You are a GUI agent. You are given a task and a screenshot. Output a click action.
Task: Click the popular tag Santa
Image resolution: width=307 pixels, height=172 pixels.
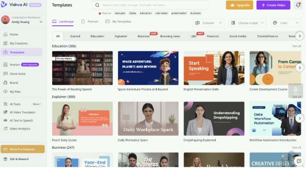pos(133,13)
